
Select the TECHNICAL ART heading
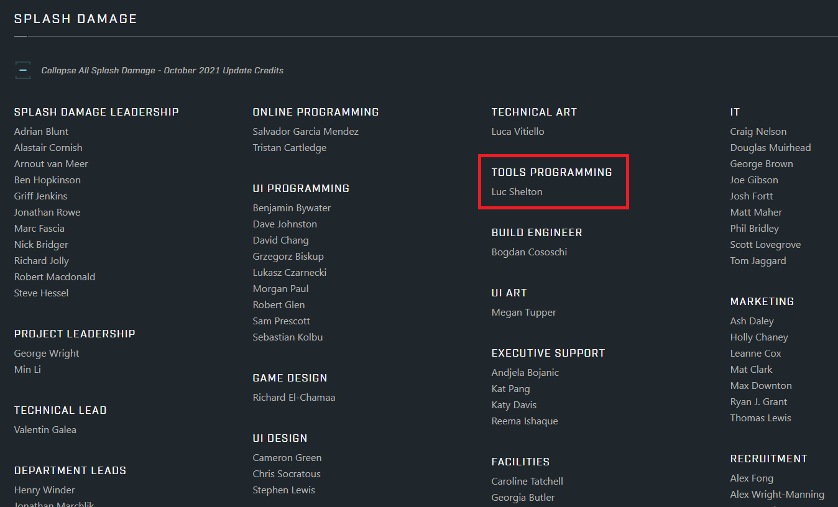point(535,112)
